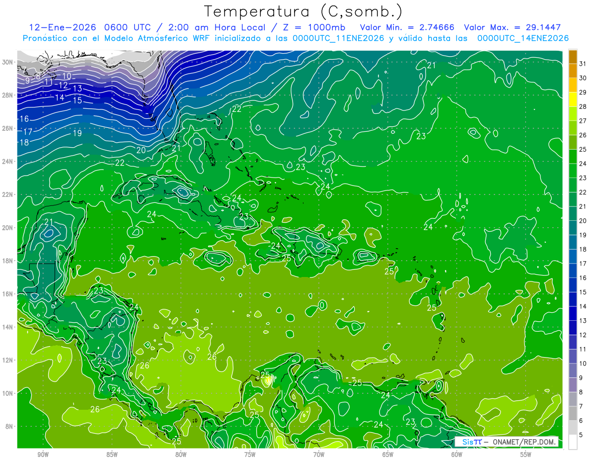Click the dark orange swatch above 31
Viewport: 596px width, 461px height.
click(573, 56)
